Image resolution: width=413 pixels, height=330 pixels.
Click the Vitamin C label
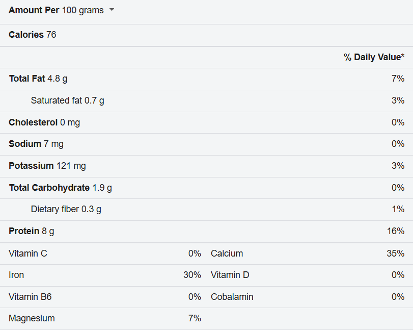(x=28, y=253)
